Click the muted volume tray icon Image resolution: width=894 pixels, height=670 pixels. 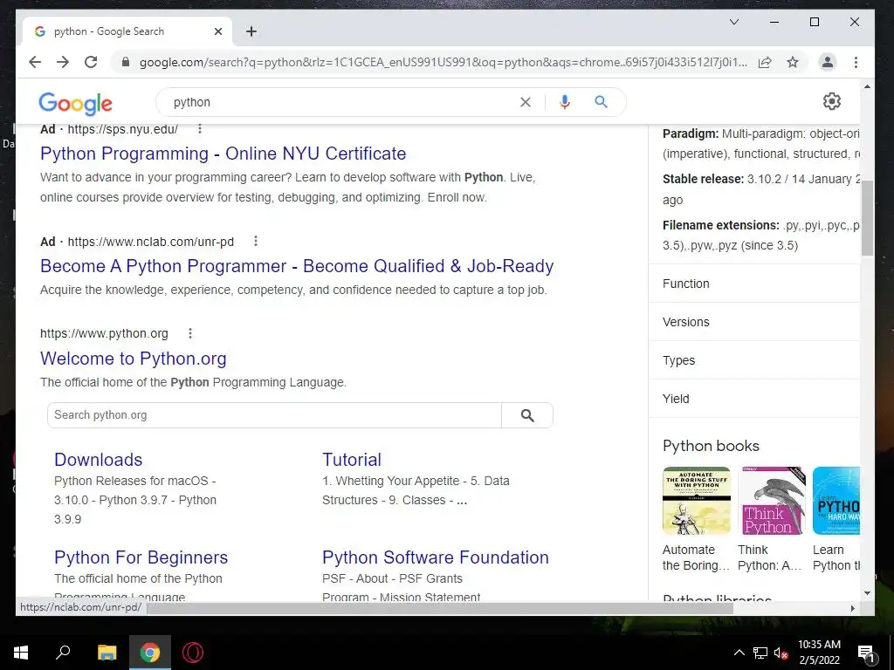pyautogui.click(x=781, y=653)
